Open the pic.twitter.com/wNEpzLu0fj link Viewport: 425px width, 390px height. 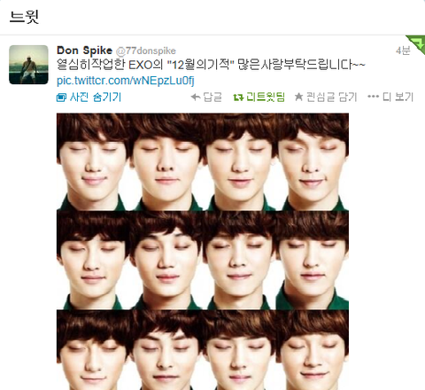(x=126, y=81)
